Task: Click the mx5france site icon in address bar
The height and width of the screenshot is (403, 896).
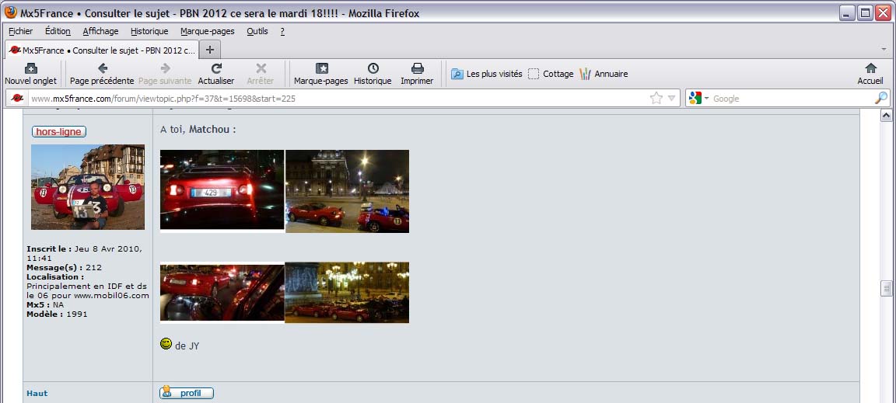Action: (x=17, y=98)
